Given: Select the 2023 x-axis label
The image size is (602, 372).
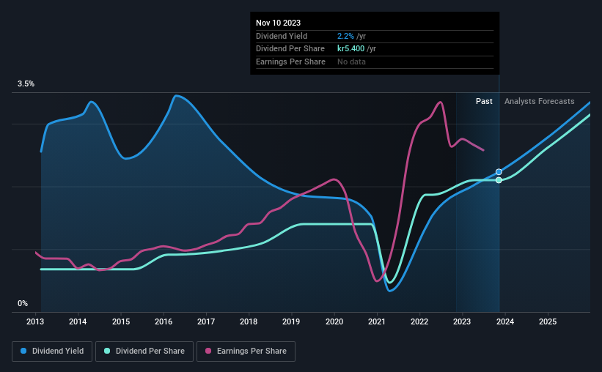Looking at the screenshot, I should (x=462, y=321).
